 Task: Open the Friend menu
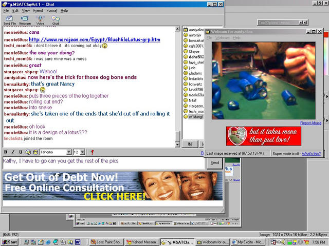pos(38,10)
